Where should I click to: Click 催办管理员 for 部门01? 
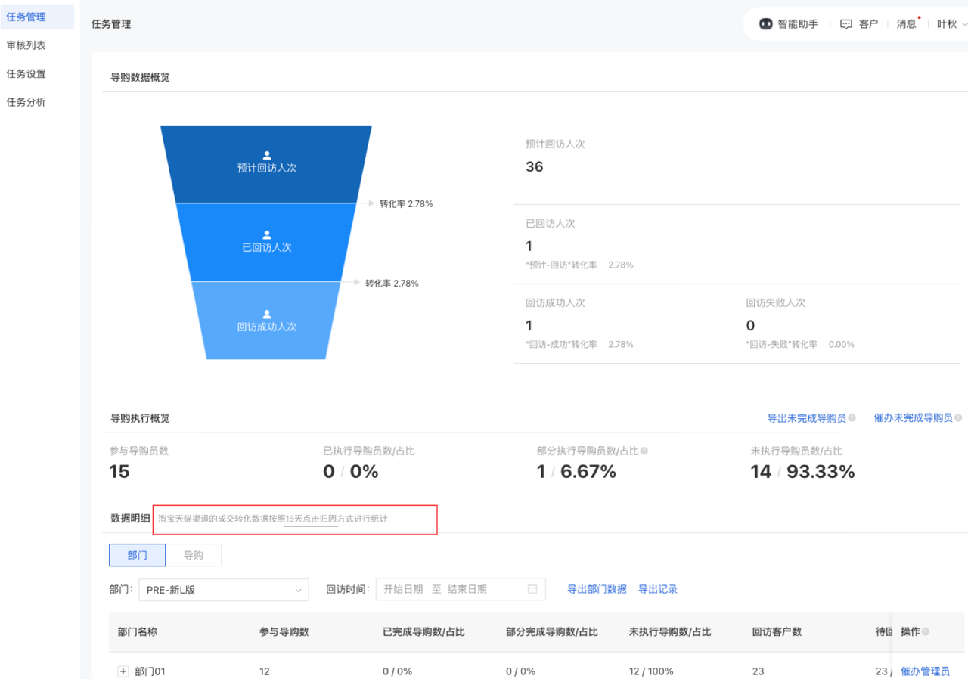tap(925, 671)
